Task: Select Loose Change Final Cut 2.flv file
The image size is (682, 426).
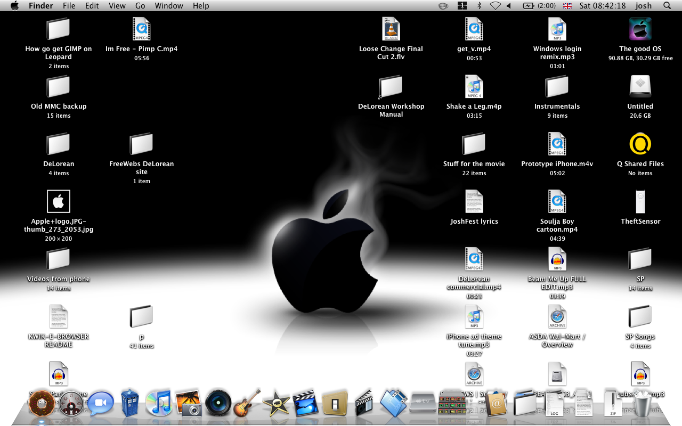Action: [x=391, y=29]
